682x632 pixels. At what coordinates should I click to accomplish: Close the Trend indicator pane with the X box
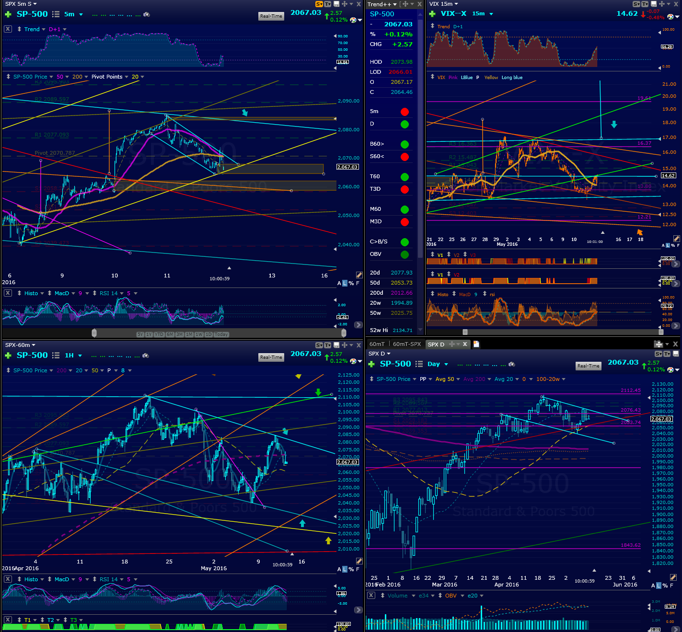click(x=8, y=29)
